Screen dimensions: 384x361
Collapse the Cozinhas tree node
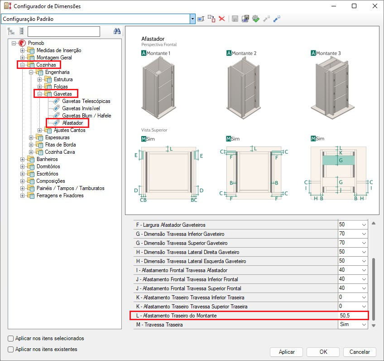pyautogui.click(x=23, y=65)
